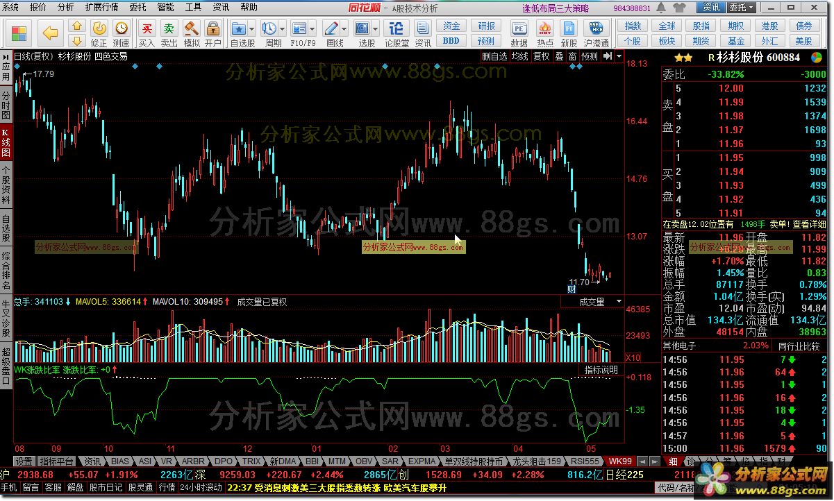
Task: Open the 委托 dropdown in title bar
Action: 740,7
